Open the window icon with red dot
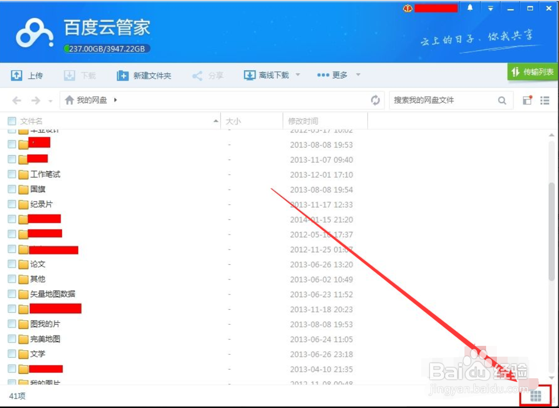Image resolution: width=559 pixels, height=408 pixels. click(527, 100)
